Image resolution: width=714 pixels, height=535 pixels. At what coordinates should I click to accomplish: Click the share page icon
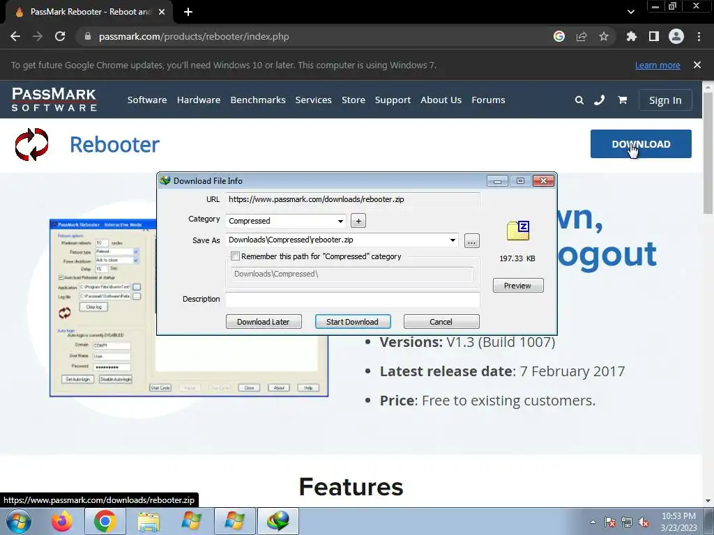coord(582,36)
